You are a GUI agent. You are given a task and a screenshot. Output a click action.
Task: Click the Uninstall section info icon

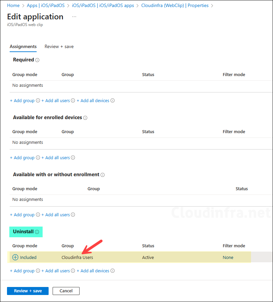[x=37, y=232]
